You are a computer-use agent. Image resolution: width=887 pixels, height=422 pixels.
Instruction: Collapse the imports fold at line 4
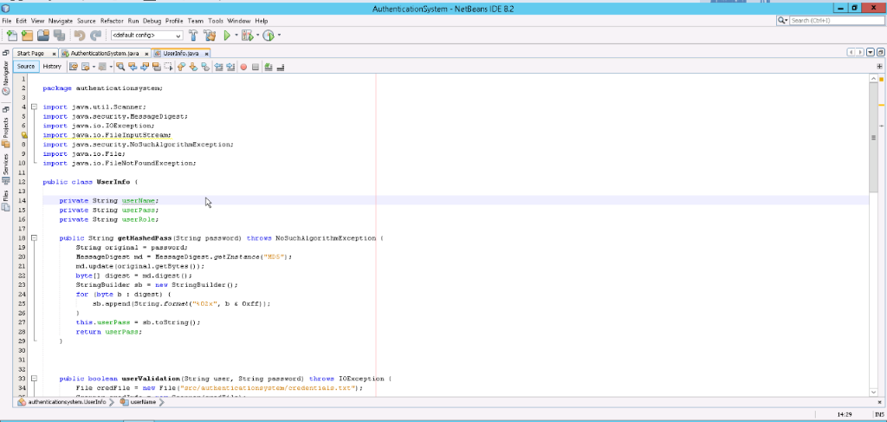pos(34,107)
